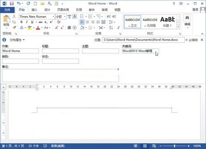The image size is (206, 149).
Task: Click the Character Shading icon
Action: tap(69, 28)
